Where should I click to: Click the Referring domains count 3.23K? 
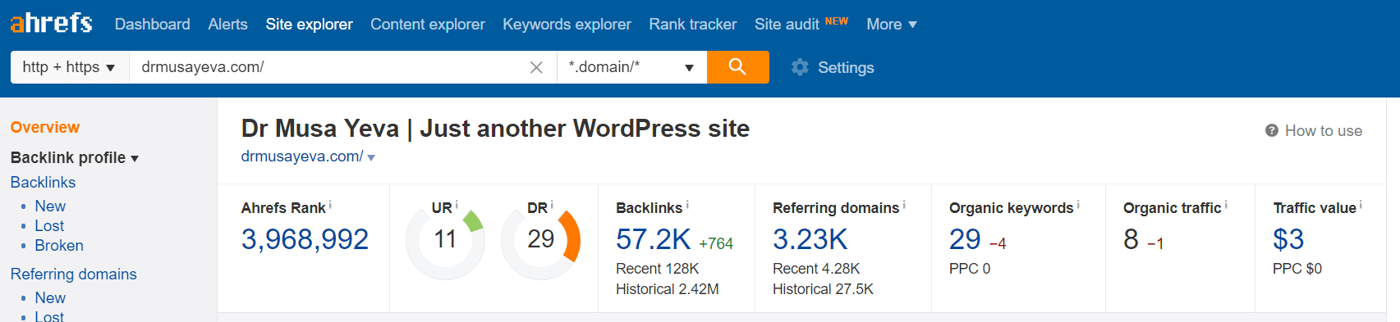point(810,239)
